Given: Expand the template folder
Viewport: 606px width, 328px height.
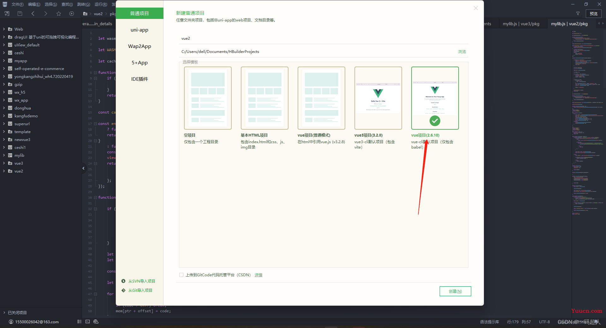Looking at the screenshot, I should (4, 132).
